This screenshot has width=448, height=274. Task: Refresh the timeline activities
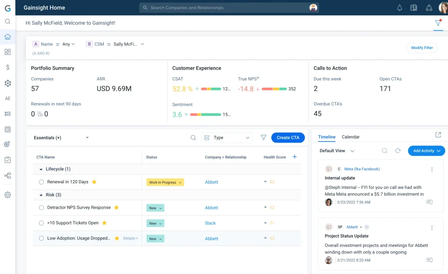click(398, 151)
